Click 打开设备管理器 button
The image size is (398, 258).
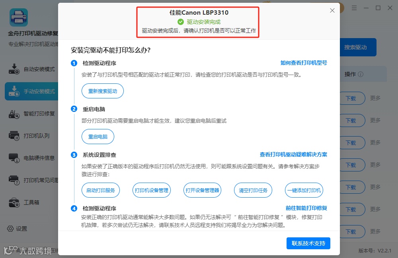[x=202, y=190]
